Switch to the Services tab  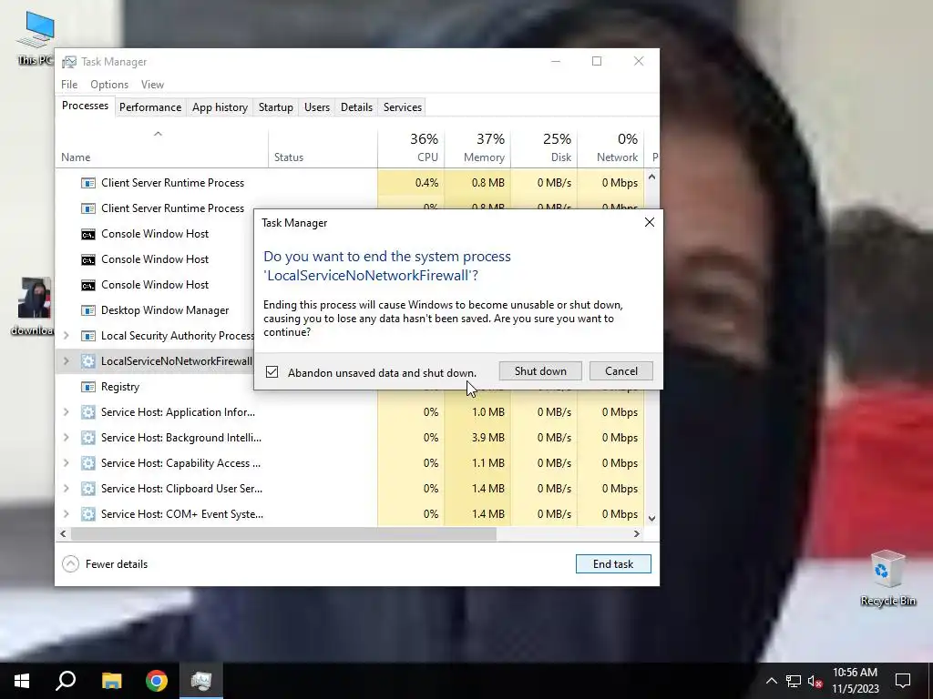point(402,107)
